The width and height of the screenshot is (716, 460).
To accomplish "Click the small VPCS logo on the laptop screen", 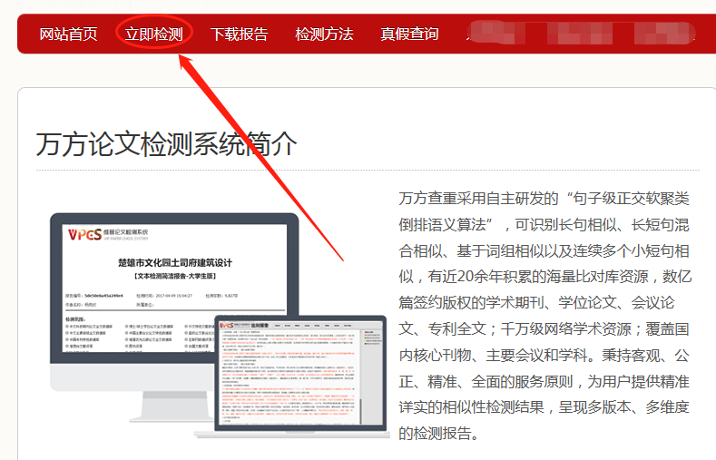I will coord(231,325).
